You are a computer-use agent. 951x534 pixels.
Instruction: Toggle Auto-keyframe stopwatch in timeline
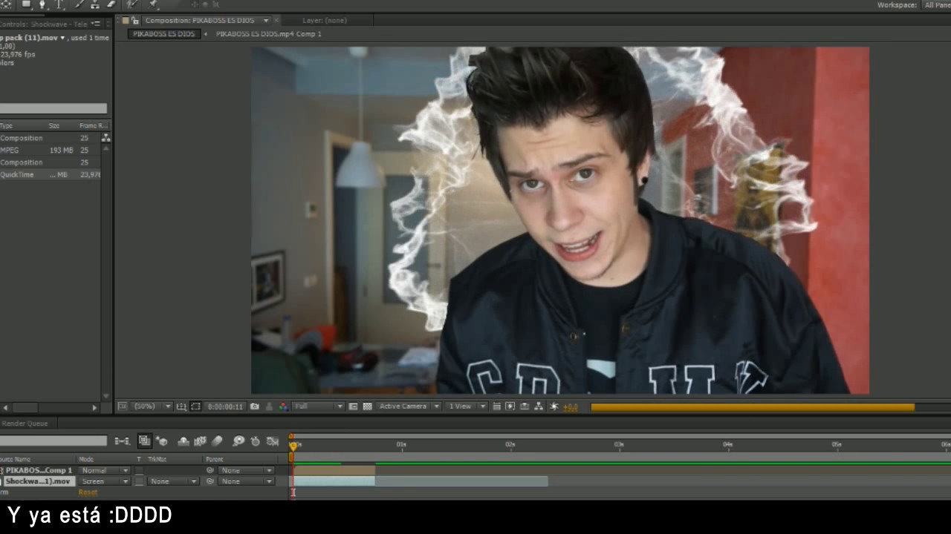(255, 441)
